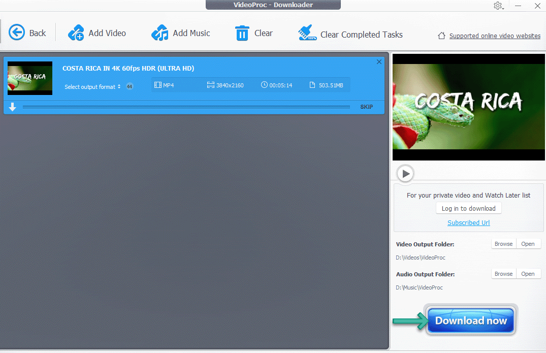Click the 44 formats count badge

(x=130, y=87)
